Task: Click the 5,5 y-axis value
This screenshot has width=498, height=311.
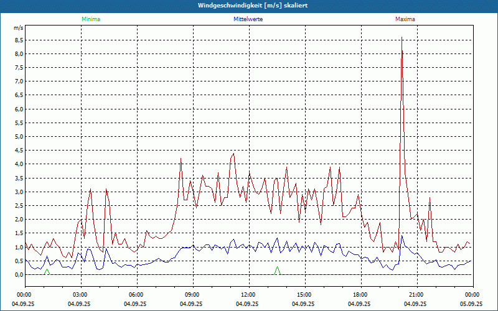Action: [x=19, y=123]
